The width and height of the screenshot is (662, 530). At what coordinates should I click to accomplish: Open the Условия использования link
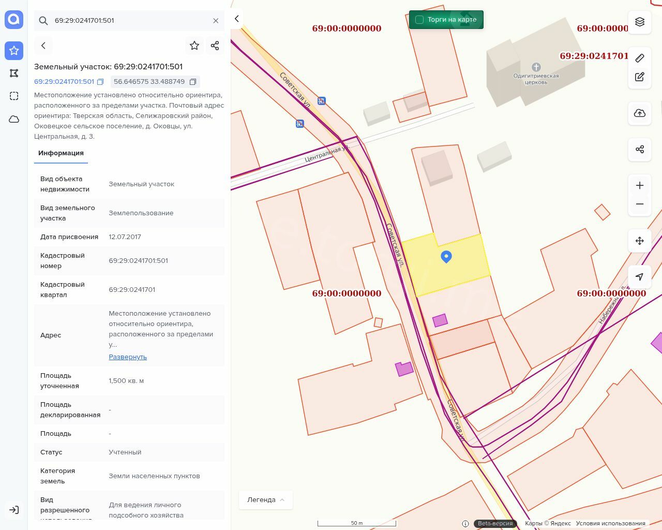610,523
